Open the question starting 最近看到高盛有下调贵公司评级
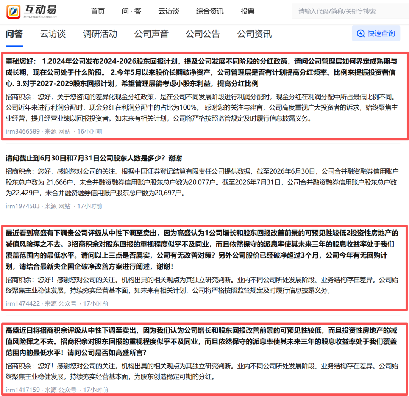409x396 pixels. click(202, 250)
